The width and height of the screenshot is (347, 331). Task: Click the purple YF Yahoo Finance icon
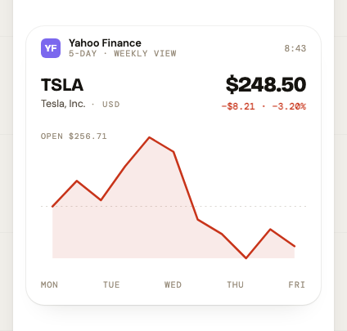51,48
